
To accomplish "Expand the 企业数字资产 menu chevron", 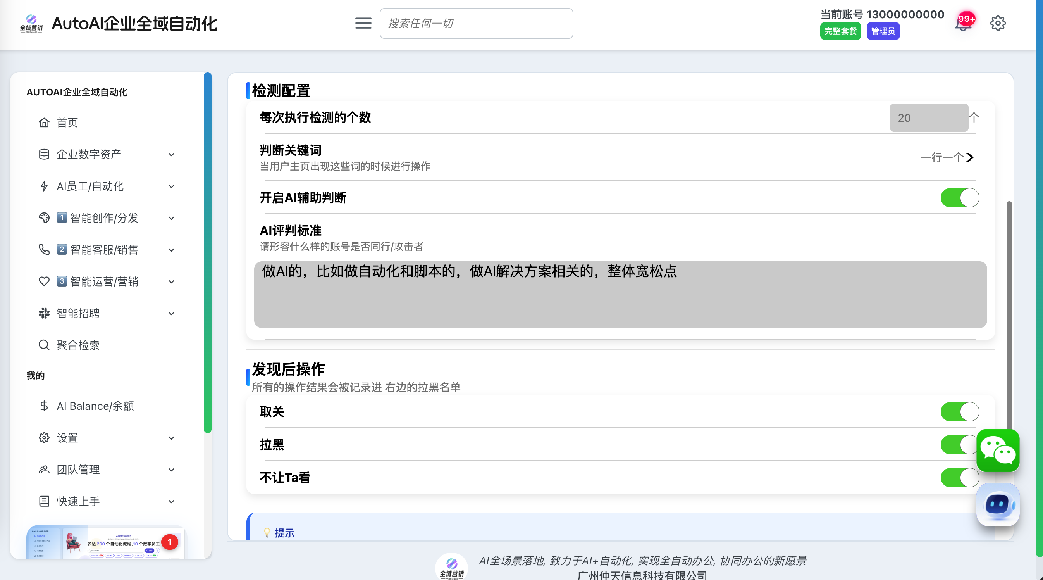I will point(171,154).
